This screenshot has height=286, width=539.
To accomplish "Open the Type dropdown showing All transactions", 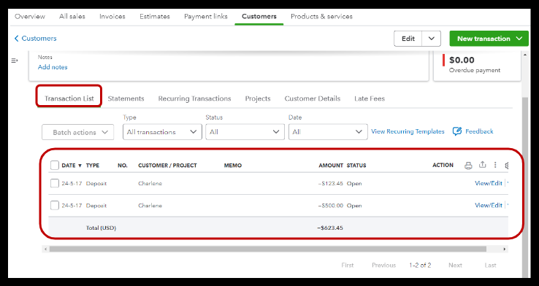I will pos(162,132).
